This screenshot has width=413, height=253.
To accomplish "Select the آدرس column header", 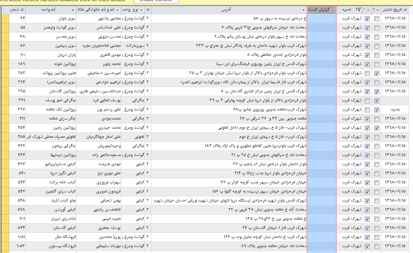I will pos(229,10).
